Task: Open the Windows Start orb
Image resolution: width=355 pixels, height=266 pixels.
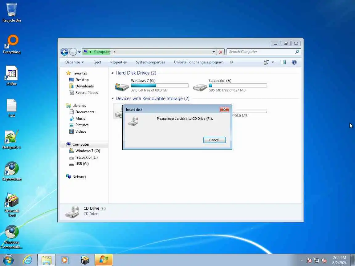Action: click(8, 260)
